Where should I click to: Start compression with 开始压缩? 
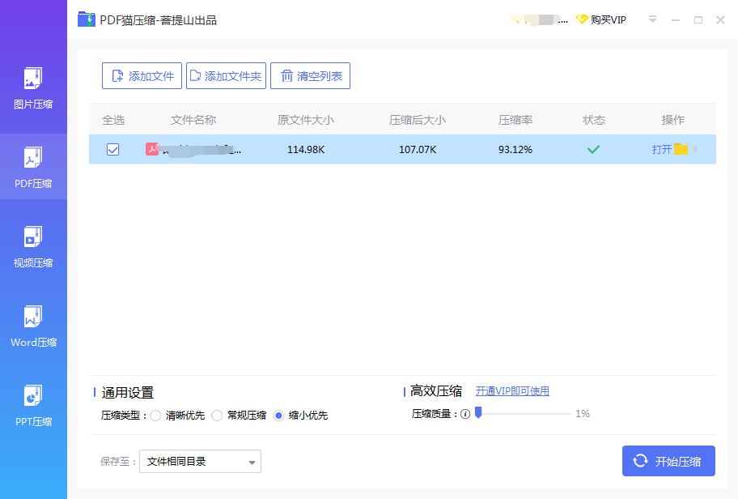[x=668, y=461]
